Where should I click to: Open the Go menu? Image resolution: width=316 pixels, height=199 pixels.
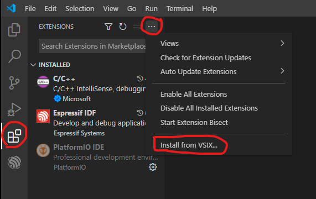coord(132,9)
